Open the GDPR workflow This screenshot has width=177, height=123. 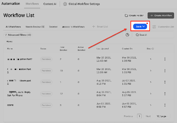pos(10,105)
